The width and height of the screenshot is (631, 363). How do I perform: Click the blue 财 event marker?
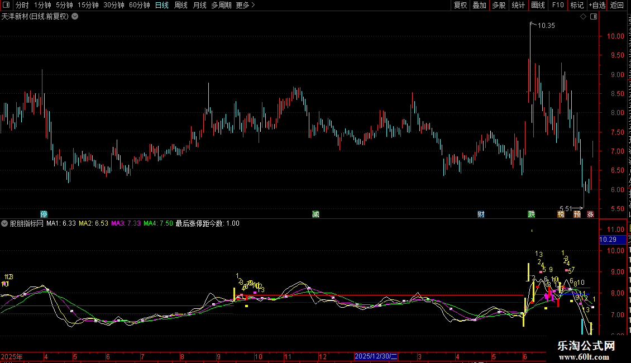click(x=481, y=214)
